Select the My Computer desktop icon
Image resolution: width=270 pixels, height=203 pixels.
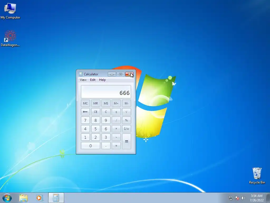click(10, 11)
